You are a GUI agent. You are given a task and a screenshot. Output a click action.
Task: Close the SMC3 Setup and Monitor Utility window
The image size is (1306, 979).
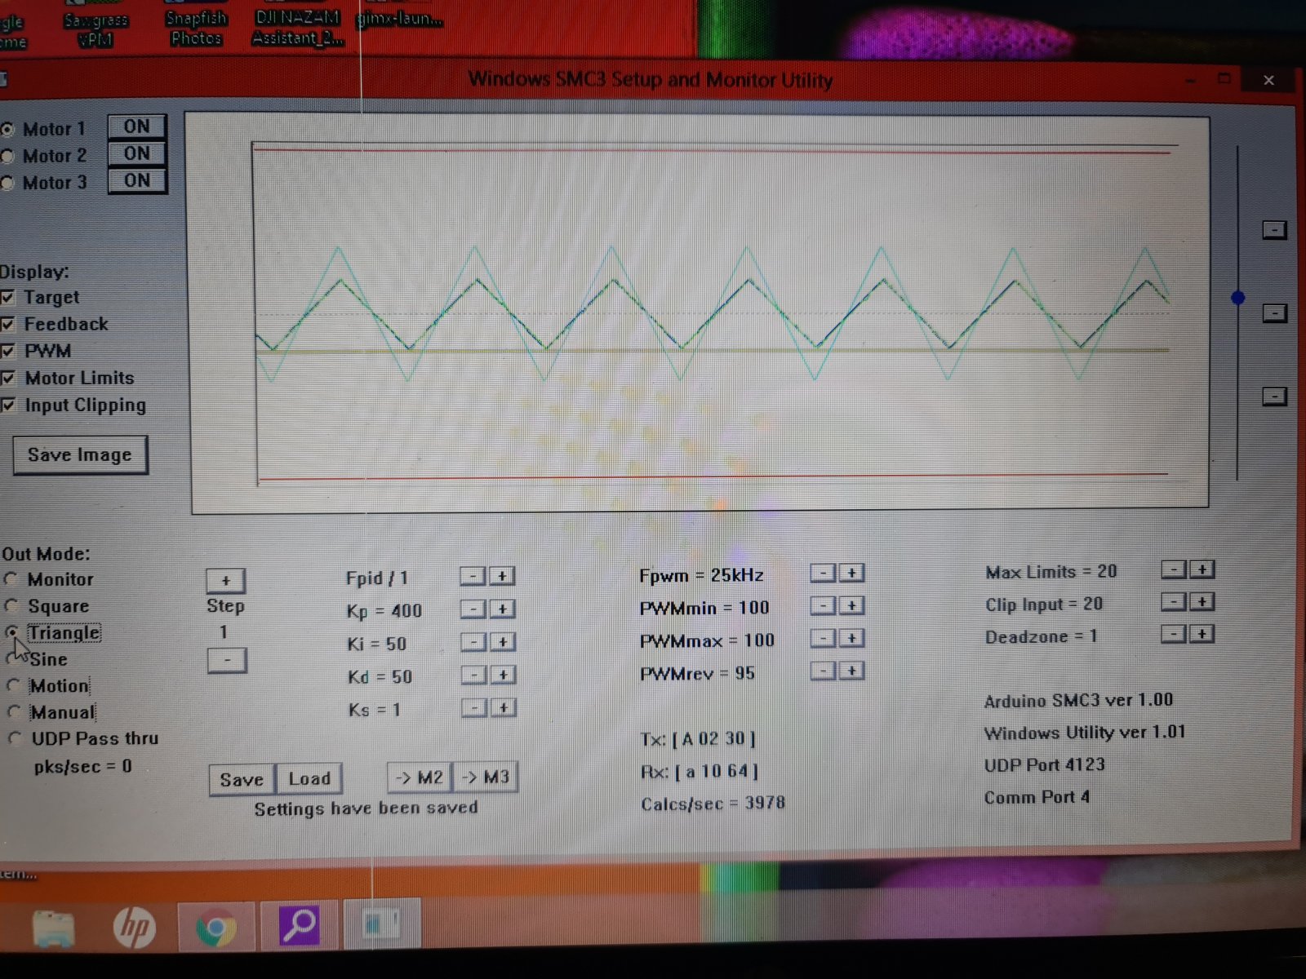pos(1268,80)
